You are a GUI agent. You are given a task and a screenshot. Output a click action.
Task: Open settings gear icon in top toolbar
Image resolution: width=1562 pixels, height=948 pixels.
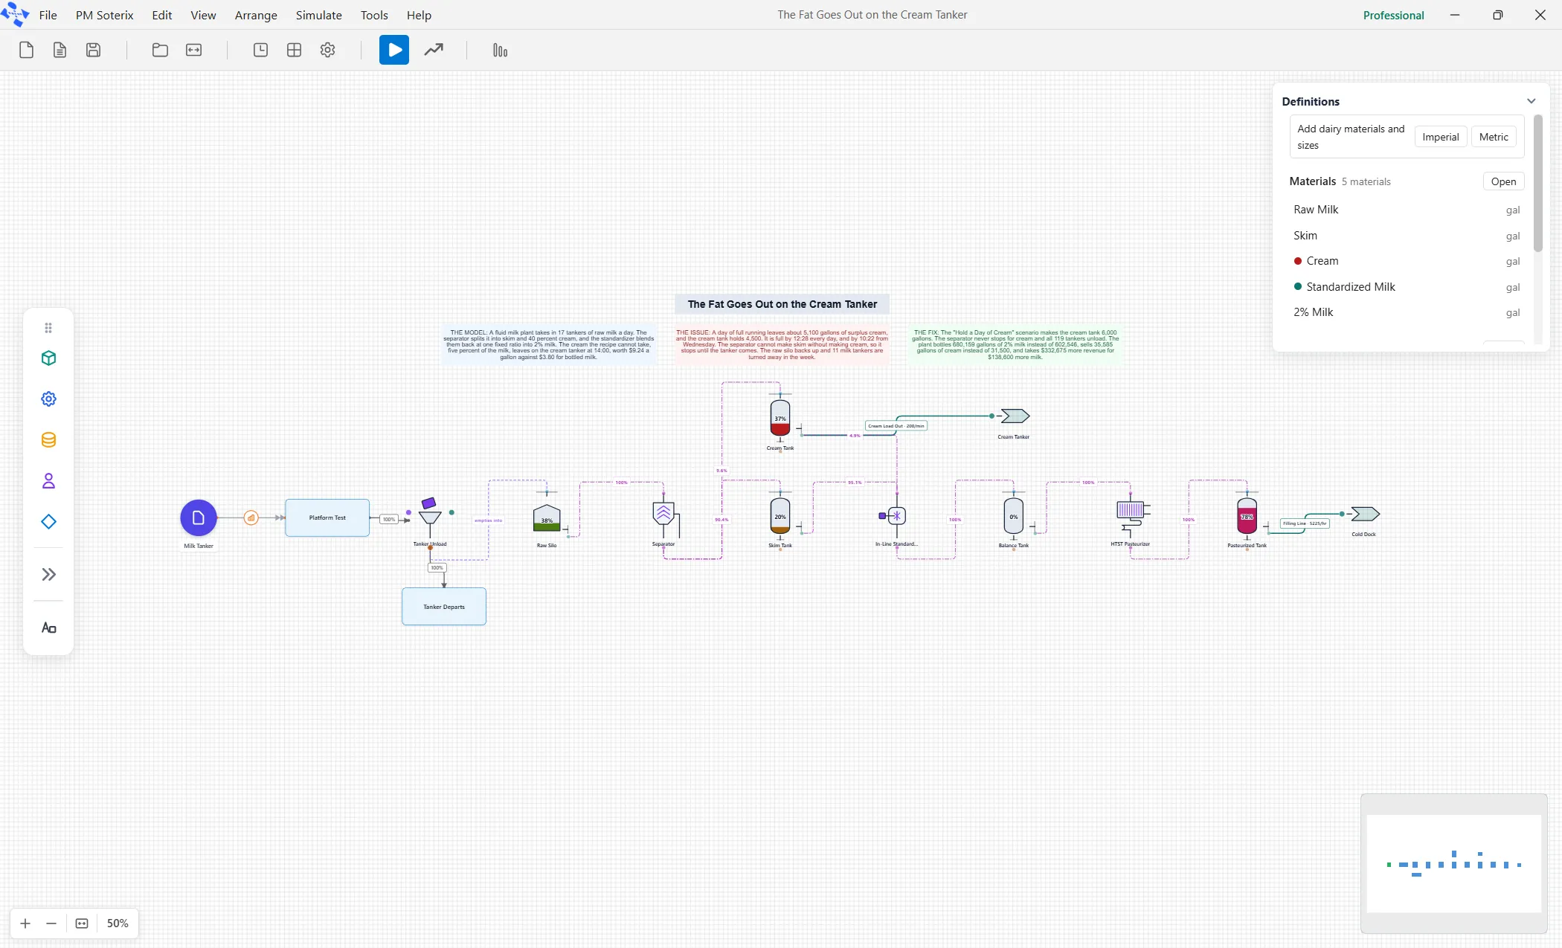(327, 50)
